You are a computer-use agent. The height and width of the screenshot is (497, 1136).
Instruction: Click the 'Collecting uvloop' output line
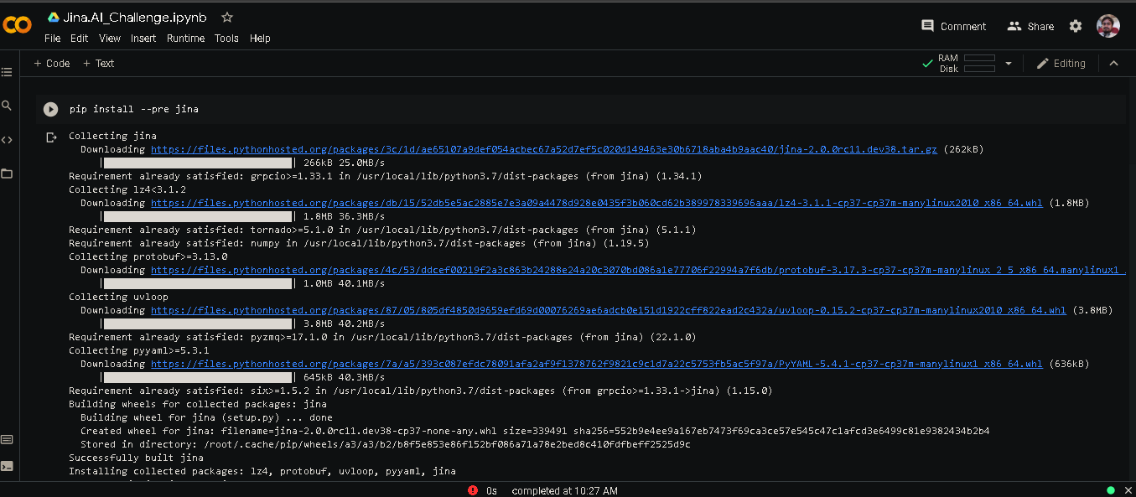(118, 297)
